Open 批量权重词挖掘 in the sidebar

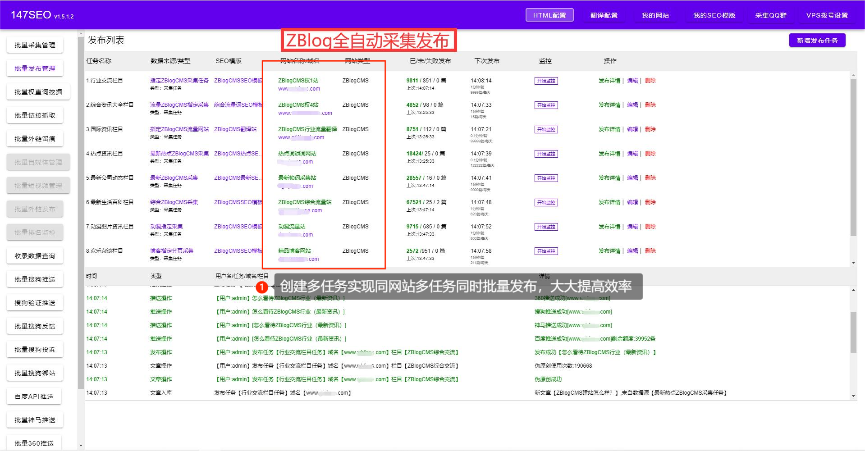pos(38,92)
